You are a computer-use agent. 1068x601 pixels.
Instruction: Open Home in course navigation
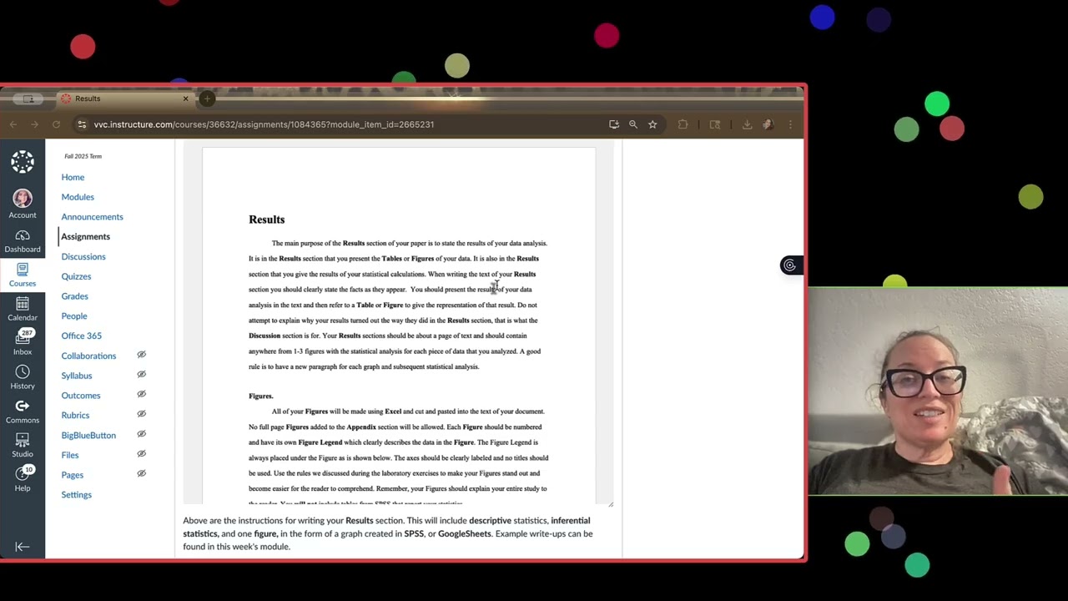point(73,177)
